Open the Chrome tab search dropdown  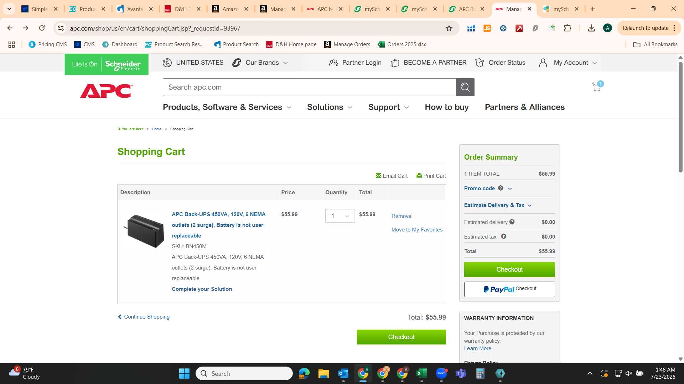[x=9, y=9]
